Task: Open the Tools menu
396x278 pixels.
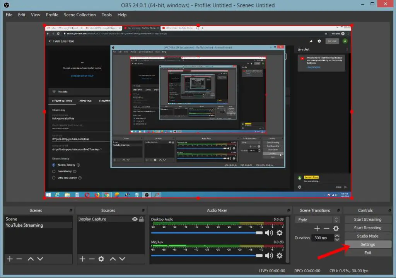Action: pos(107,15)
